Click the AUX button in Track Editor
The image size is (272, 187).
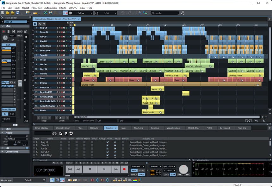[x=8, y=45]
